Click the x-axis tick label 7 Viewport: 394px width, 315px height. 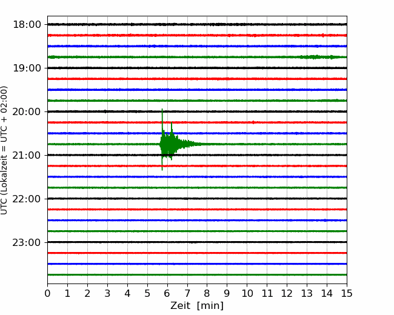[x=187, y=293]
